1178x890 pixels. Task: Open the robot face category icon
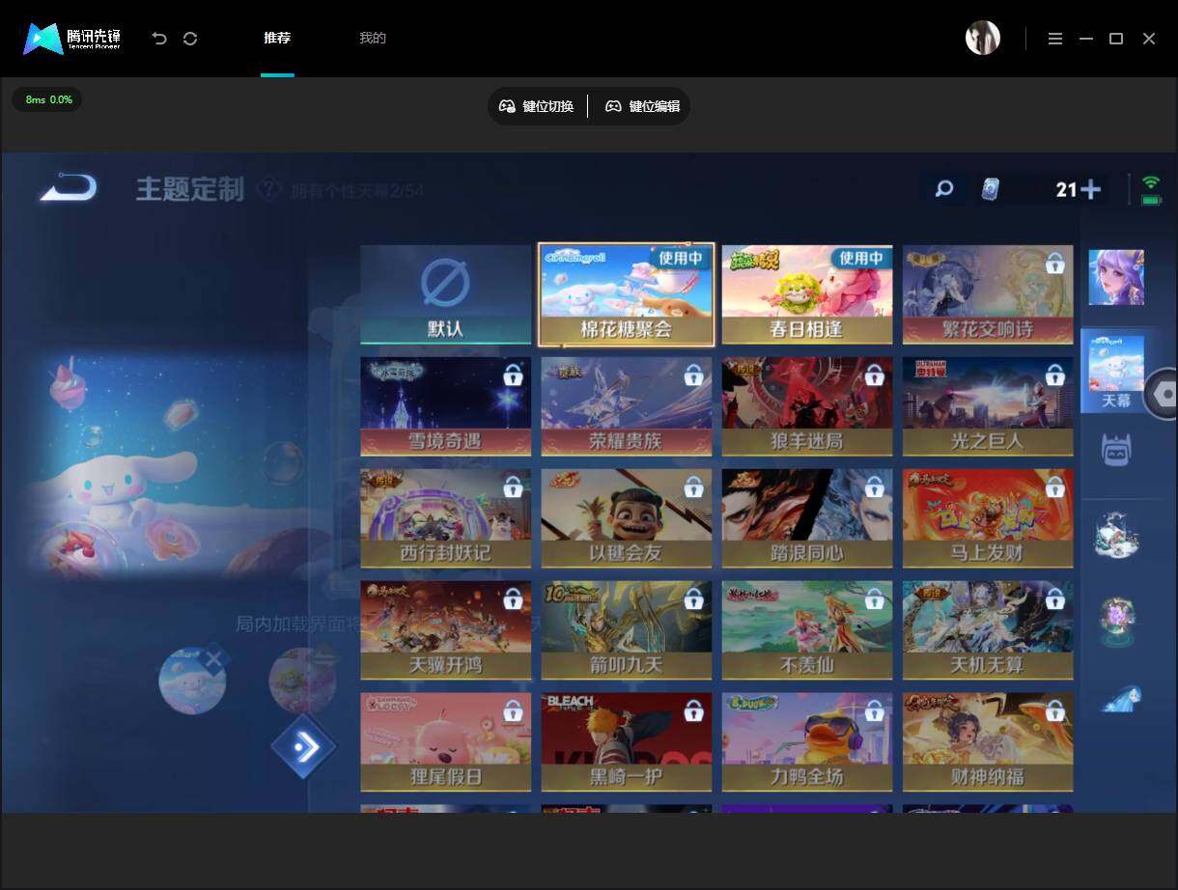[1117, 450]
